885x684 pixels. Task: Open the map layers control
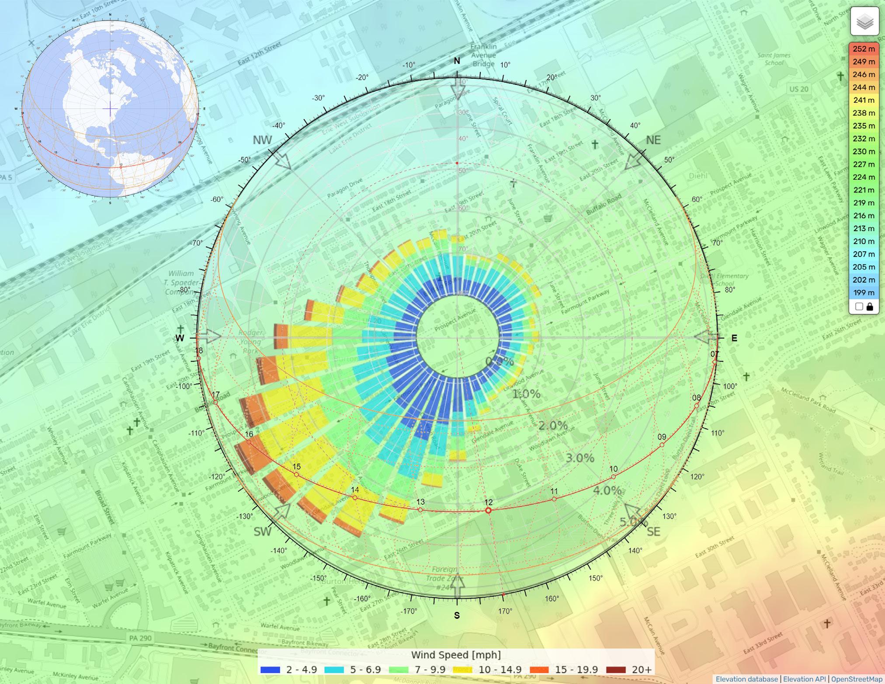[x=864, y=21]
